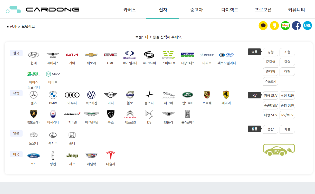Image resolution: width=315 pixels, height=194 pixels.
Task: Choose the Peugeot (푸조) logo
Action: coord(111,114)
